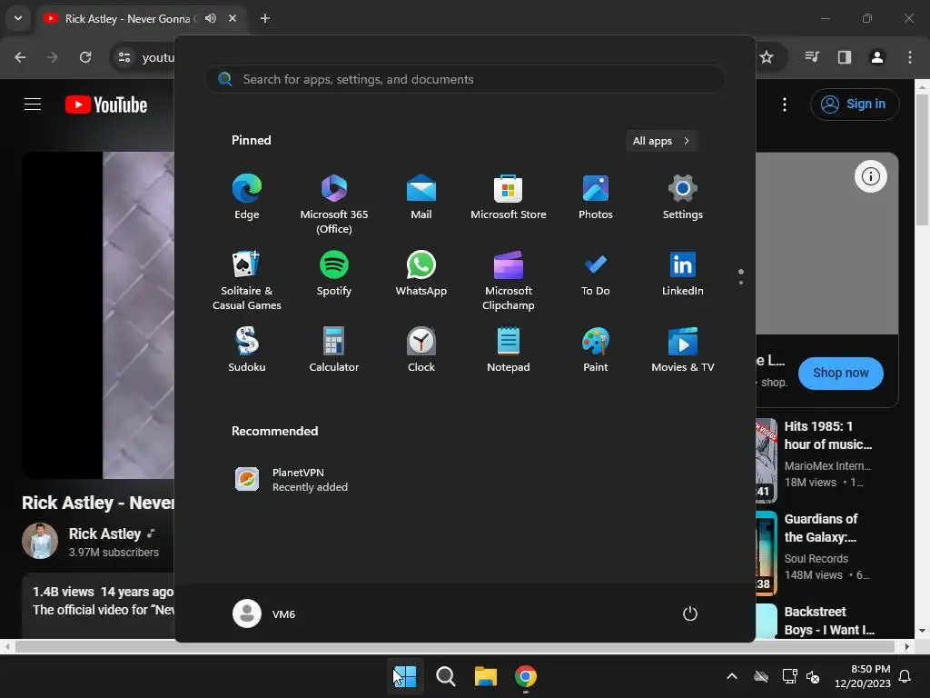Open the To Do app

pos(596,274)
